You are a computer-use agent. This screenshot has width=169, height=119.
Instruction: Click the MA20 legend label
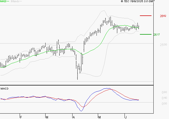[x=3, y=1]
